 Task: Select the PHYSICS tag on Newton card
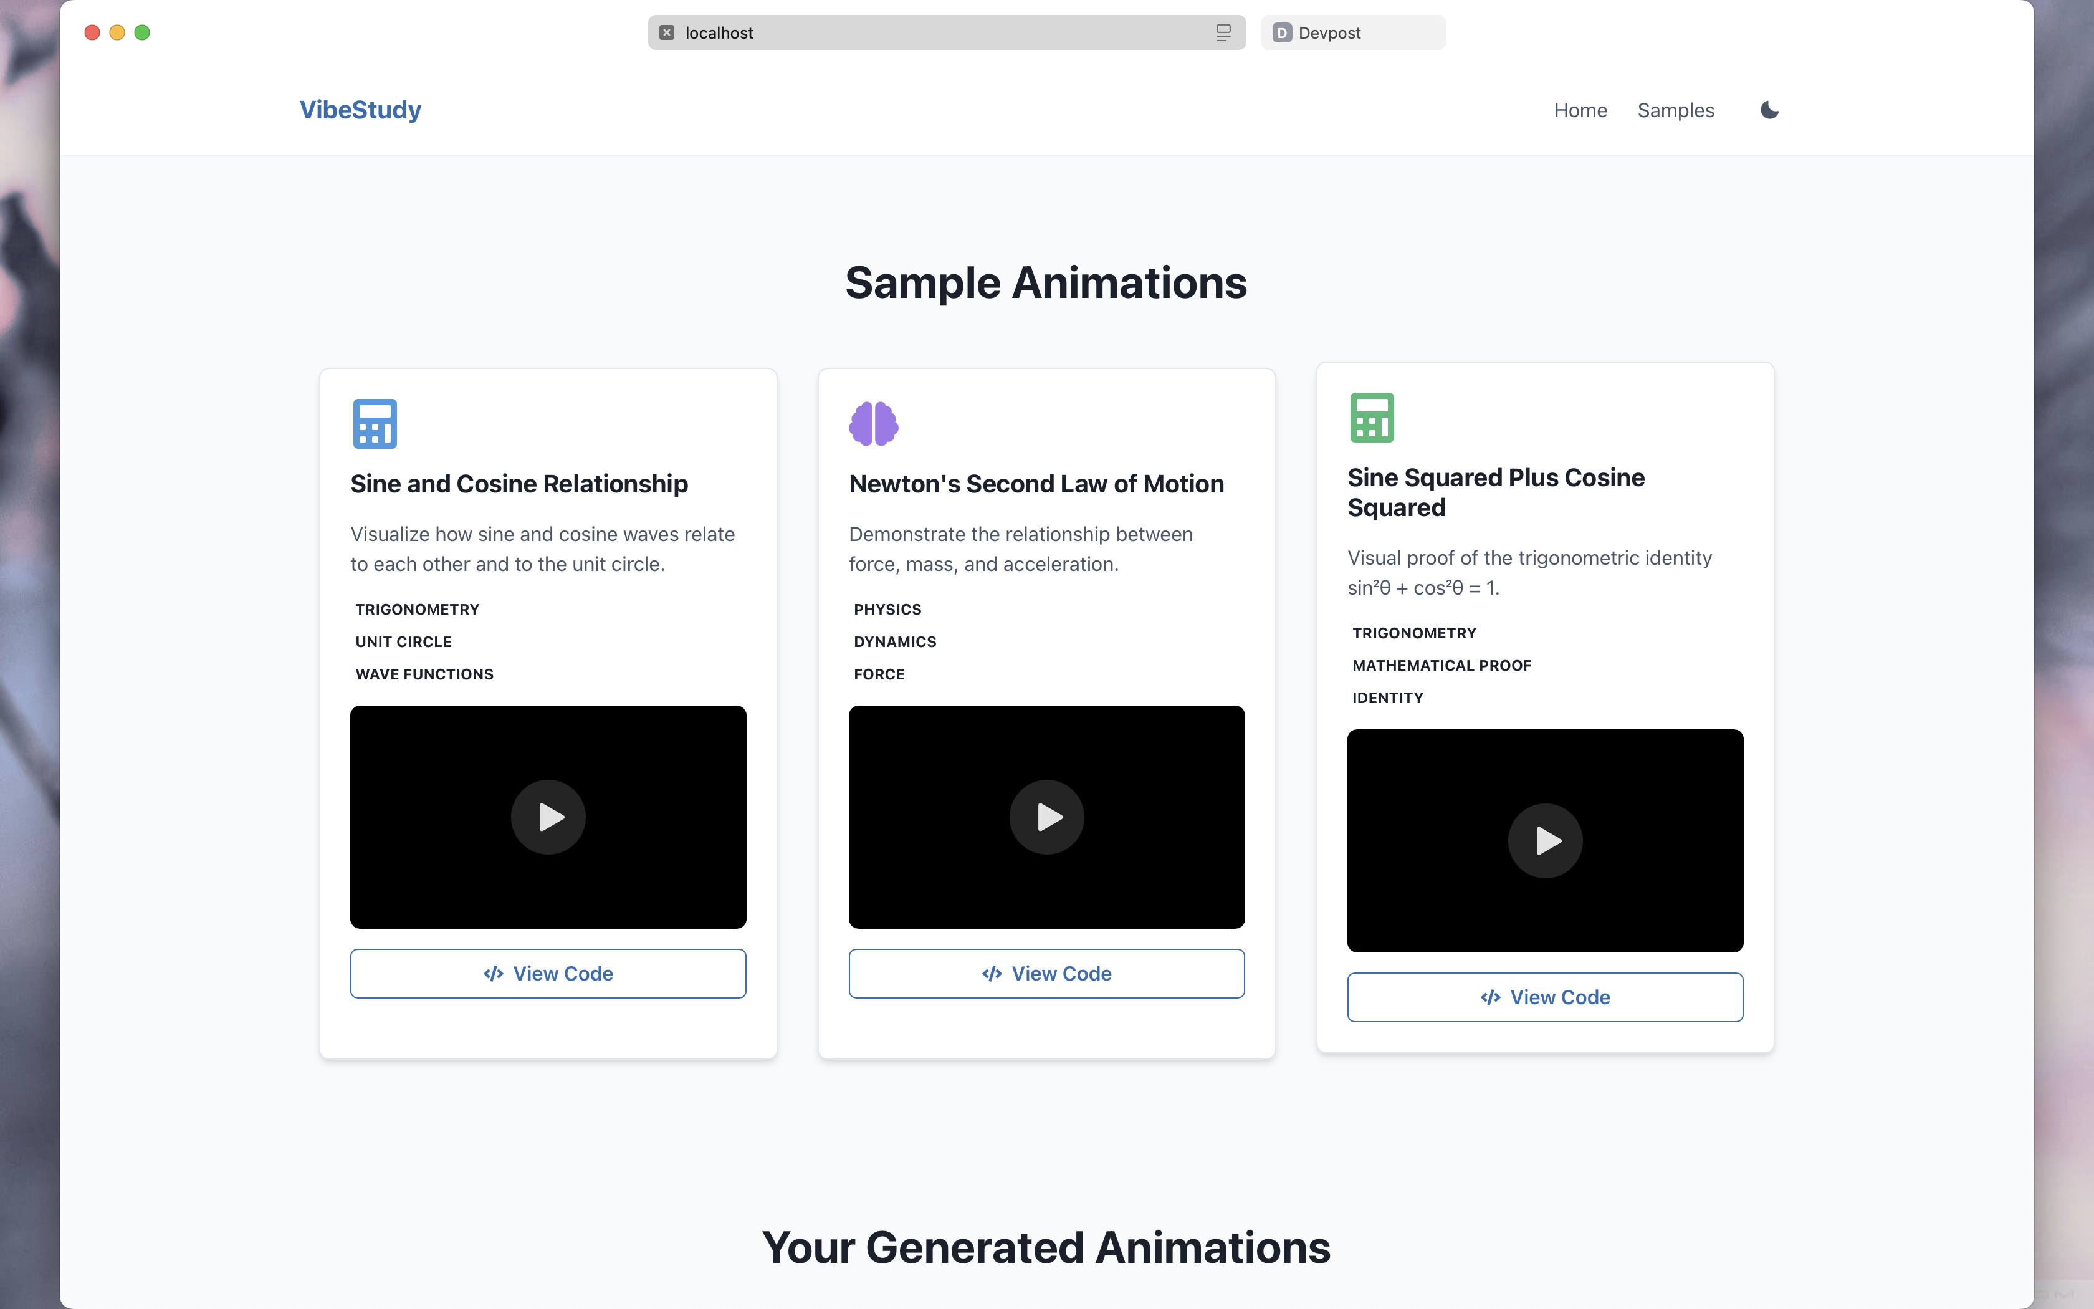(887, 610)
